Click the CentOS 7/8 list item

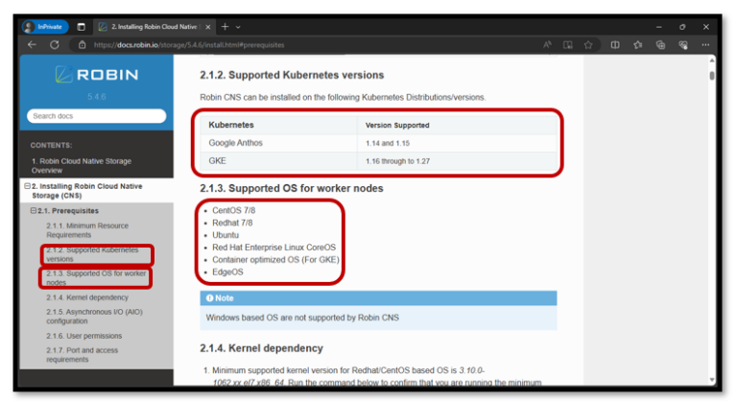(x=233, y=210)
